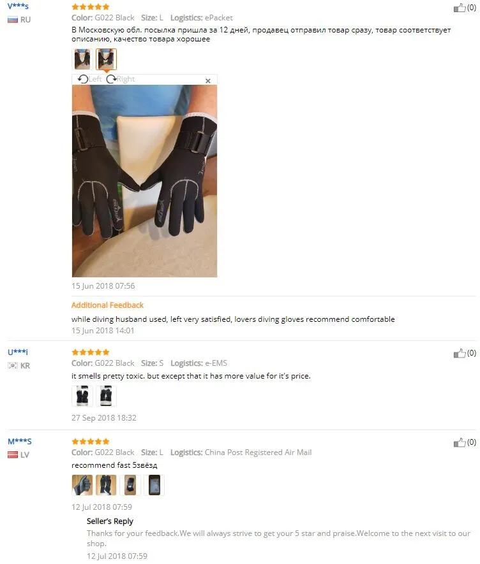The width and height of the screenshot is (480, 564).
Task: Click reviewer name M***S
Action: 19,442
